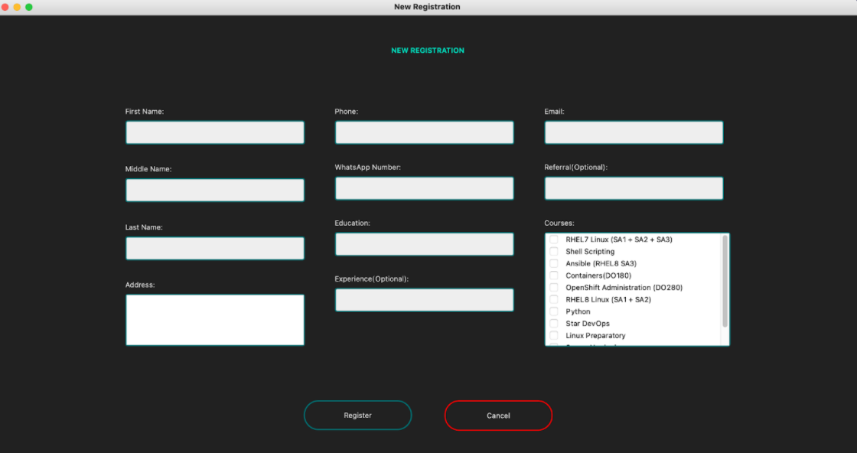Viewport: 857px width, 453px height.
Task: Check the Star DevOps course
Action: pyautogui.click(x=554, y=323)
